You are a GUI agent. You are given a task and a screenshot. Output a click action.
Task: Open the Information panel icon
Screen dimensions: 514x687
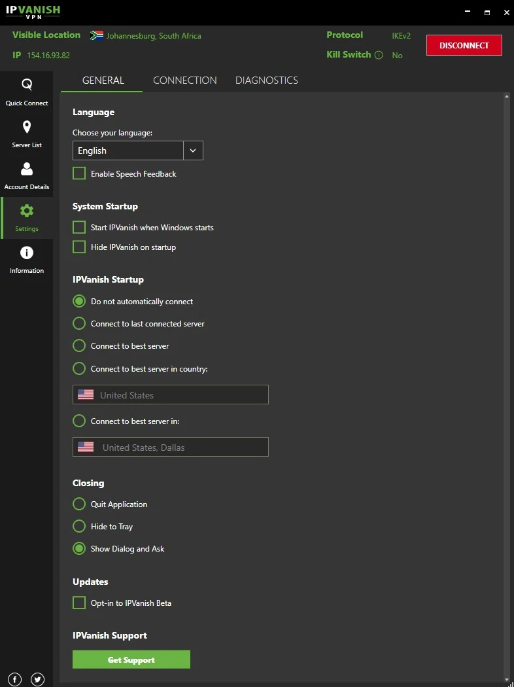(x=27, y=253)
